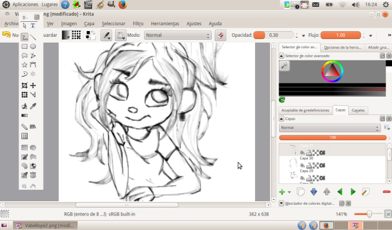Choose the gradient tool in toolbox
This screenshot has width=392, height=230.
coord(25,116)
